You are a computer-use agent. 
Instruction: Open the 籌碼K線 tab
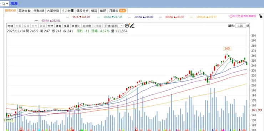click(x=10, y=11)
